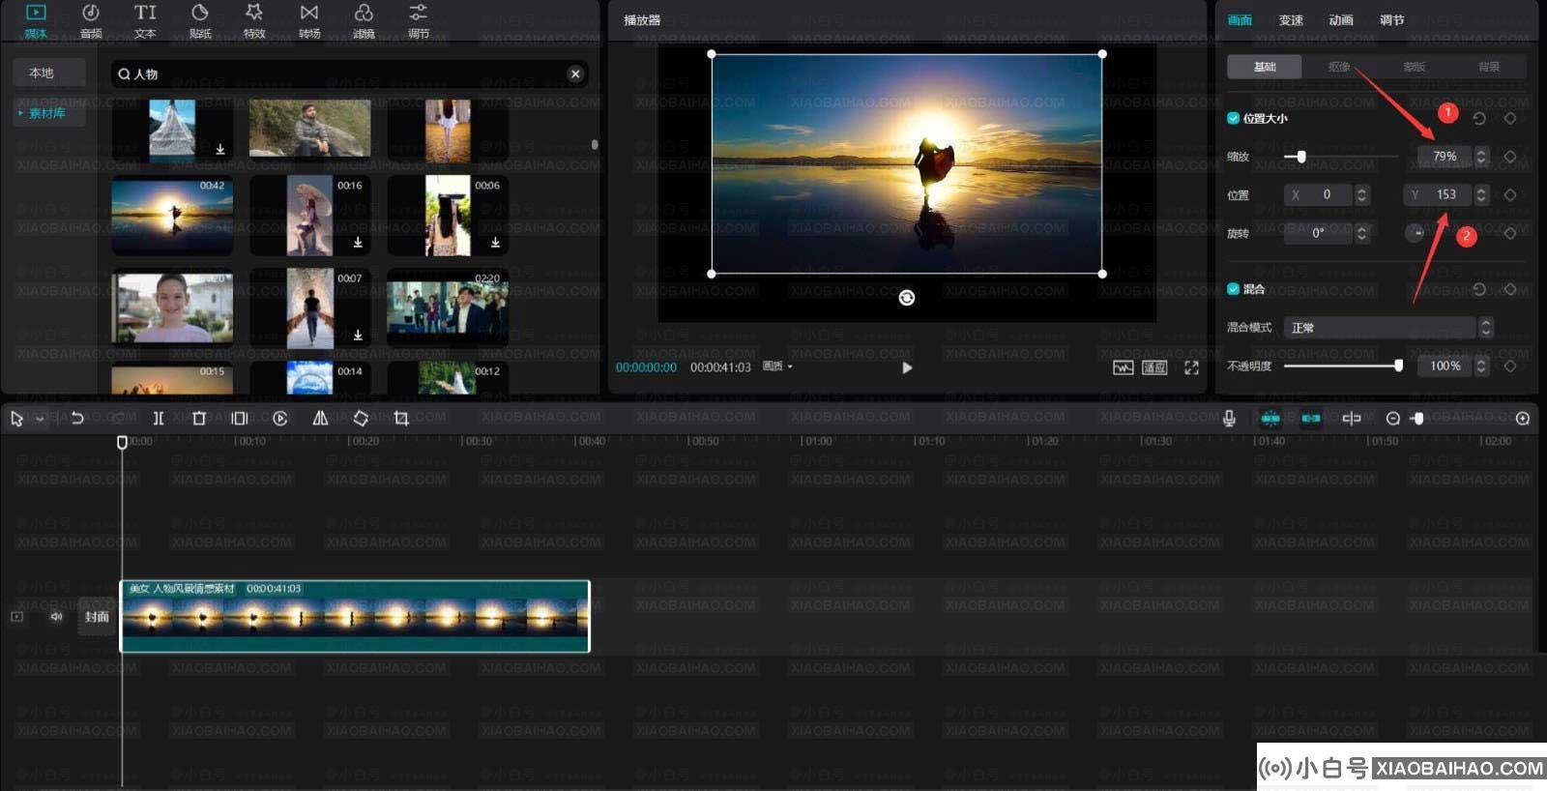
Task: Select the 背景 background sub-tab
Action: tap(1489, 67)
